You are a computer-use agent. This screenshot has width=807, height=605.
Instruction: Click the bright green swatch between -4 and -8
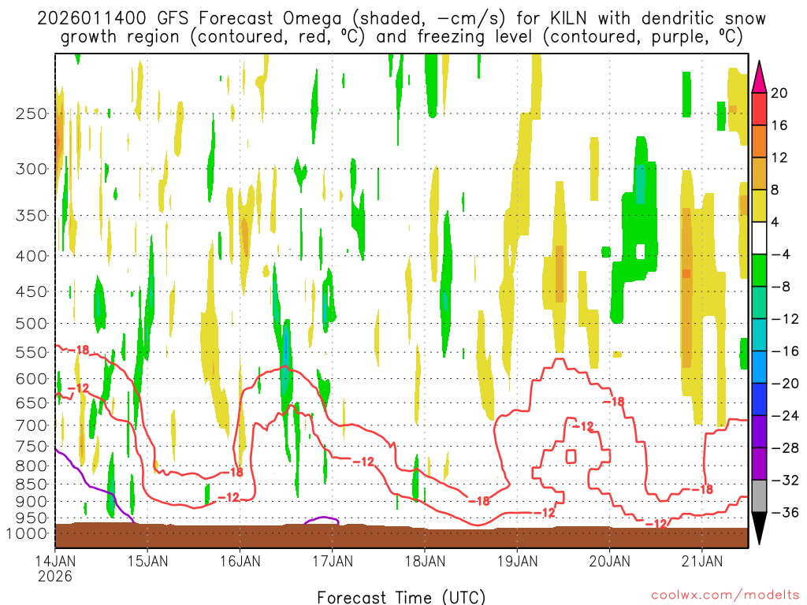pos(759,271)
